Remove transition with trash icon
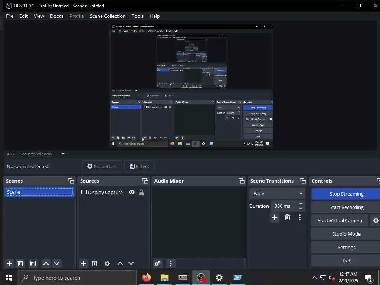The height and width of the screenshot is (285, 380). [x=288, y=217]
